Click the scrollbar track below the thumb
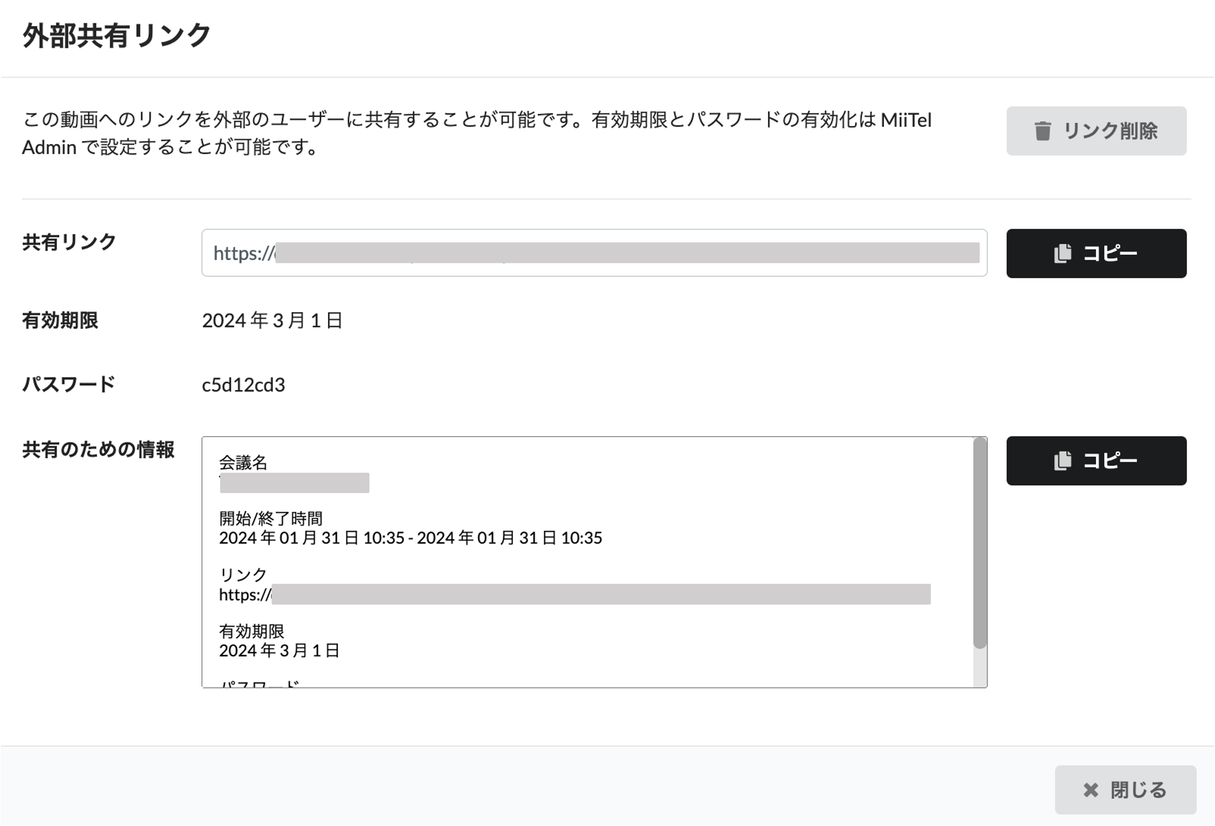This screenshot has height=826, width=1215. pyautogui.click(x=980, y=668)
